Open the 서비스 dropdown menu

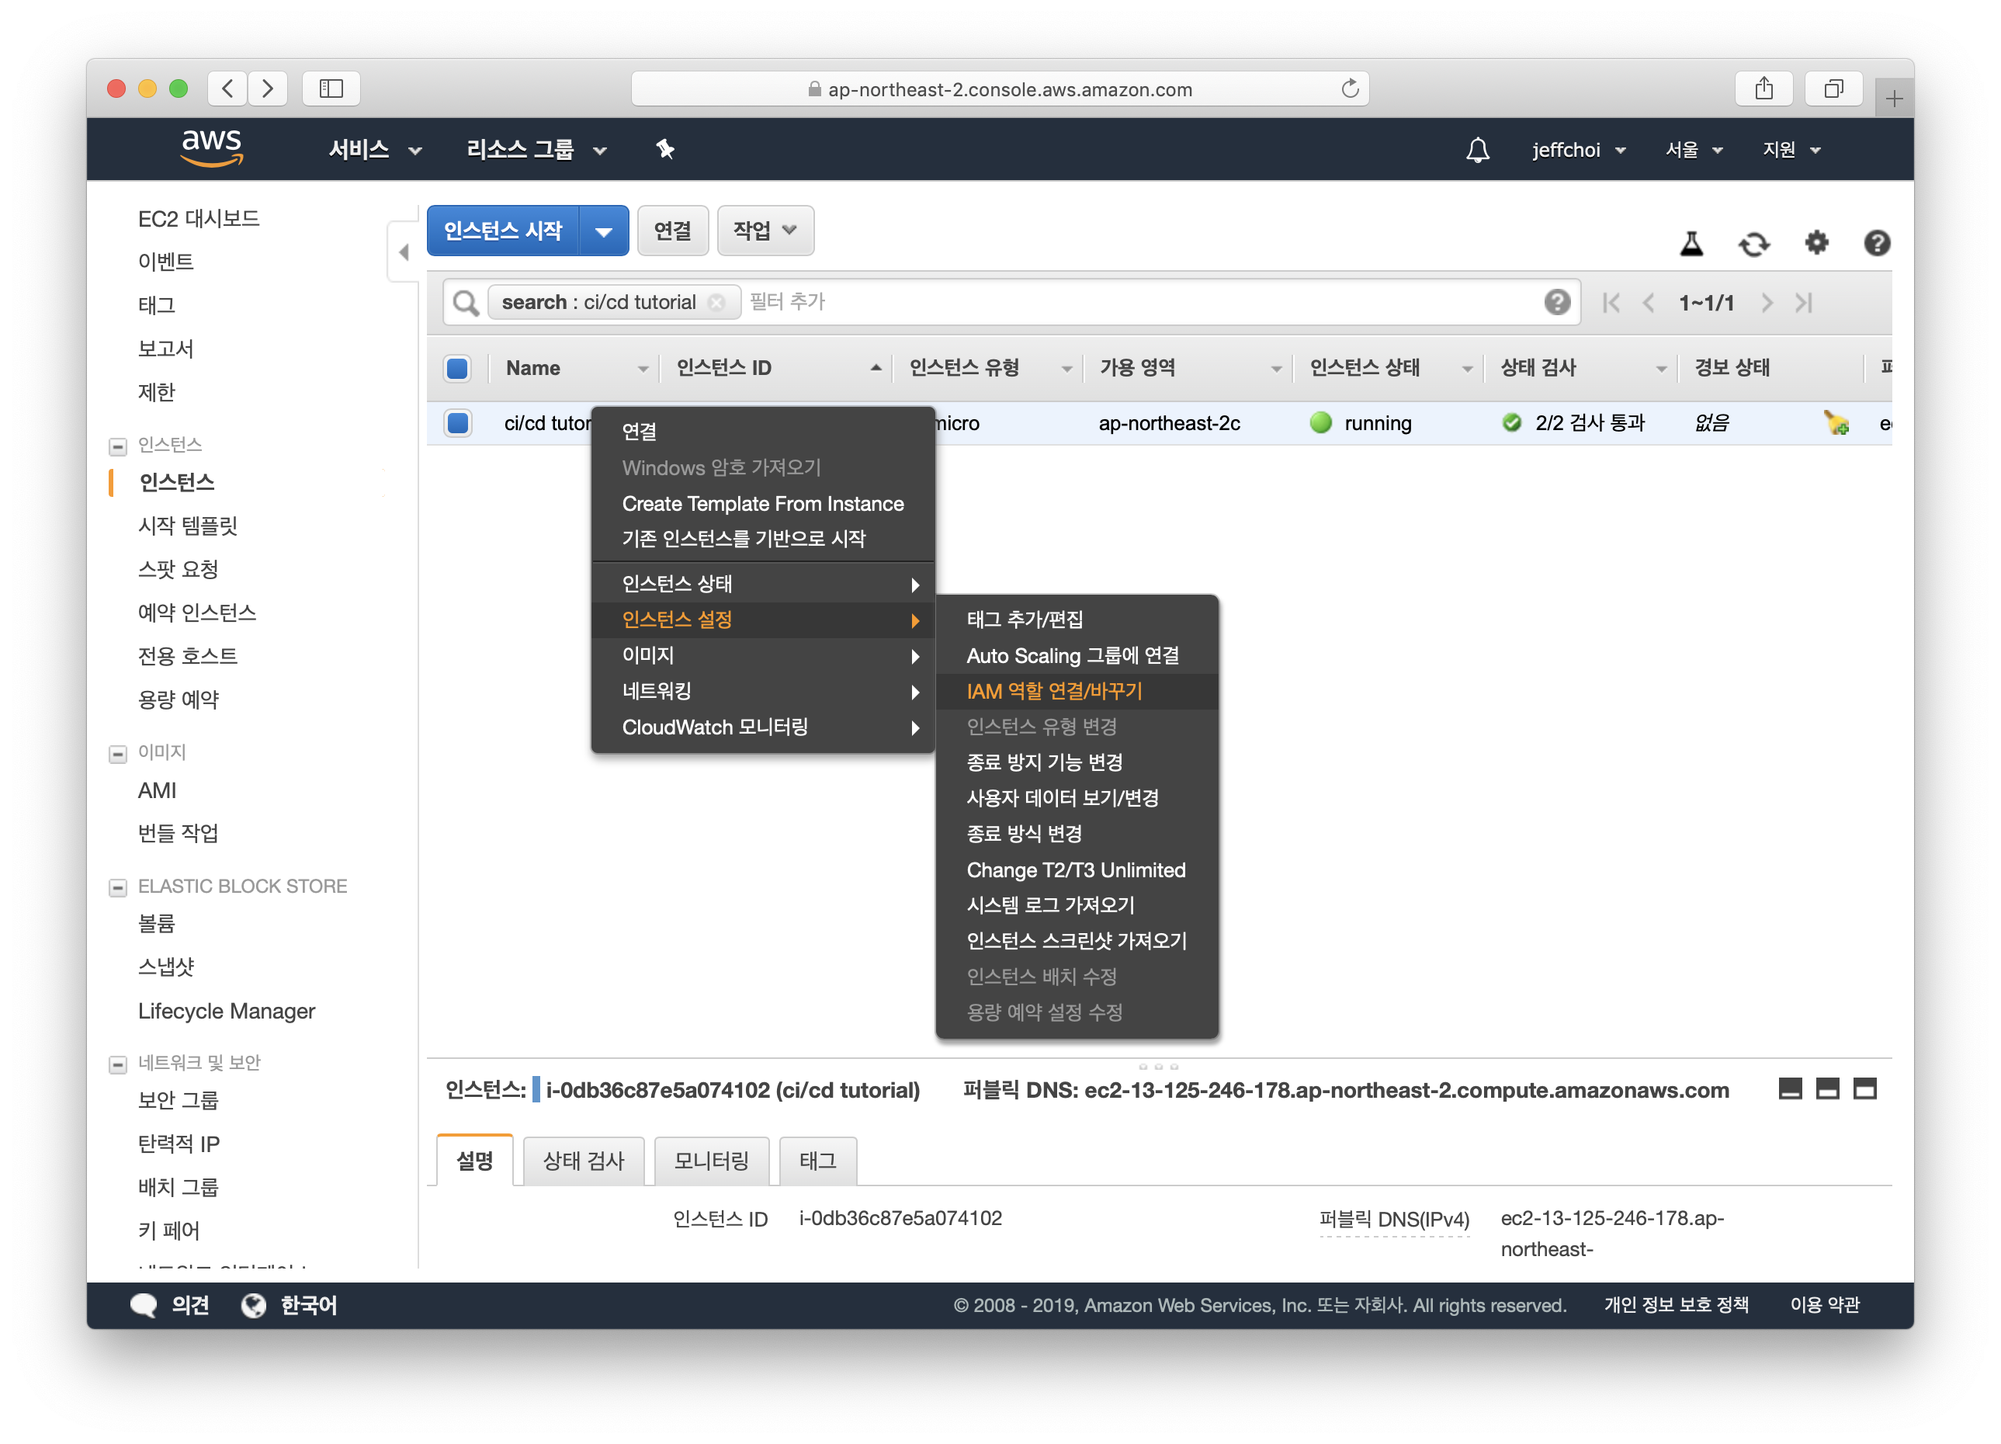click(x=375, y=149)
